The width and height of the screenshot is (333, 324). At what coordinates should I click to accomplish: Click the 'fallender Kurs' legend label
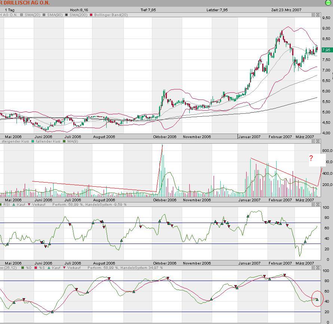pyautogui.click(x=48, y=141)
